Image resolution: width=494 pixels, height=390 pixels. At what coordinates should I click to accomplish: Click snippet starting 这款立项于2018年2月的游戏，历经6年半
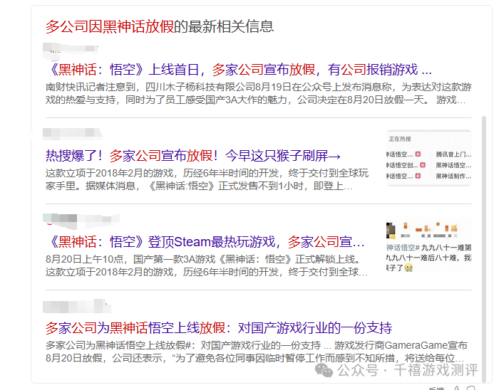pos(207,179)
